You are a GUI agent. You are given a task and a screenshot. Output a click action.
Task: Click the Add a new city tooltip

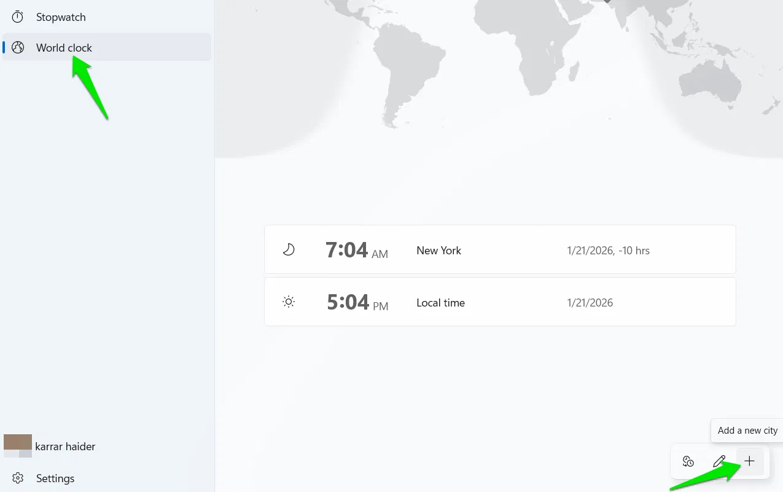(x=747, y=430)
